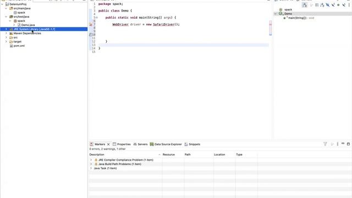
Task: Close the Markers tab
Action: tap(108, 144)
